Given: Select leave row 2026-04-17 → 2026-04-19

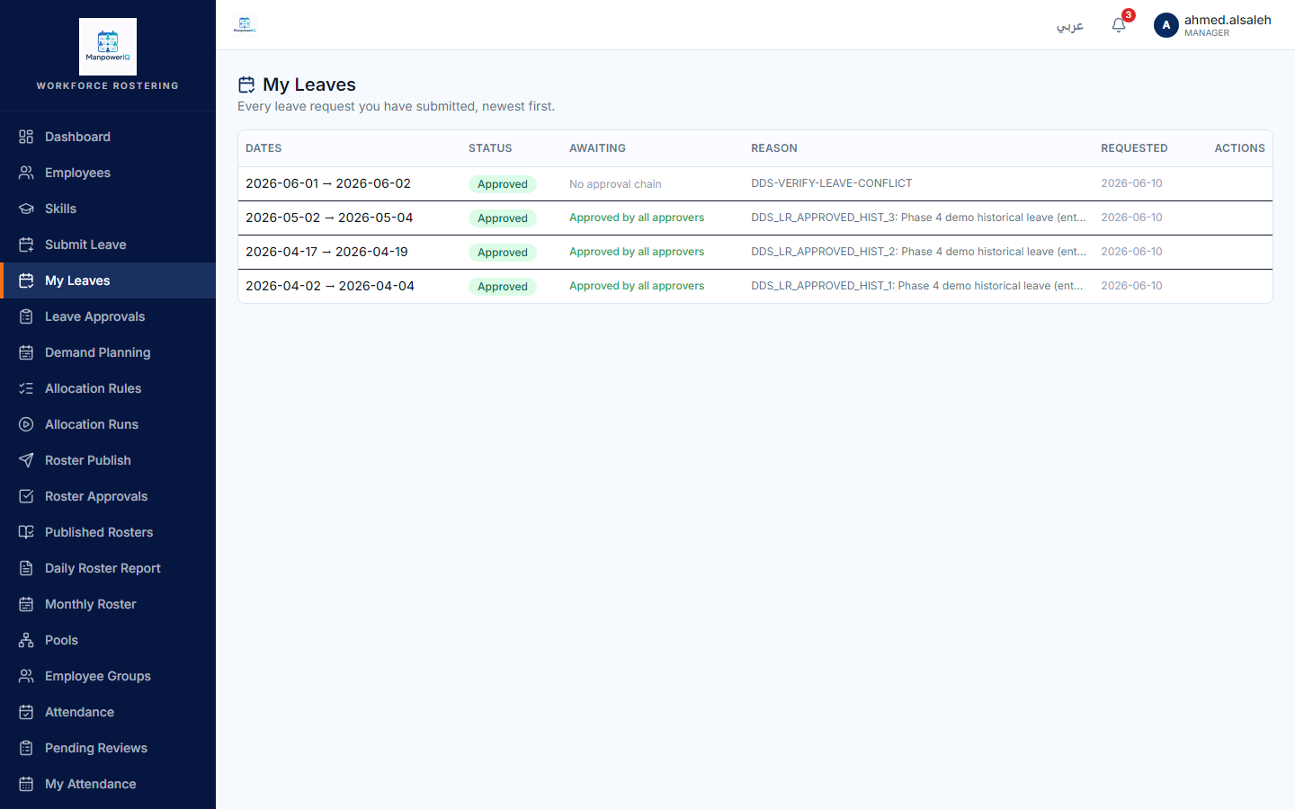Looking at the screenshot, I should click(755, 252).
